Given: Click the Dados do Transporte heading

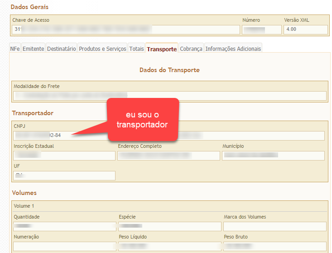Looking at the screenshot, I should click(169, 70).
